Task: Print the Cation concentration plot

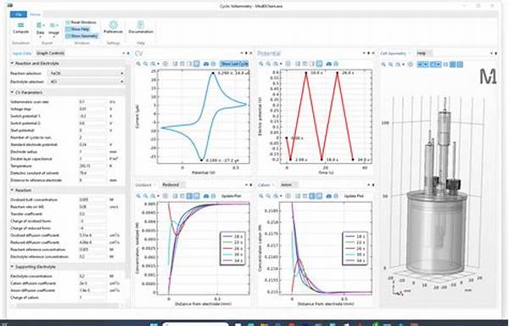Action: point(336,196)
